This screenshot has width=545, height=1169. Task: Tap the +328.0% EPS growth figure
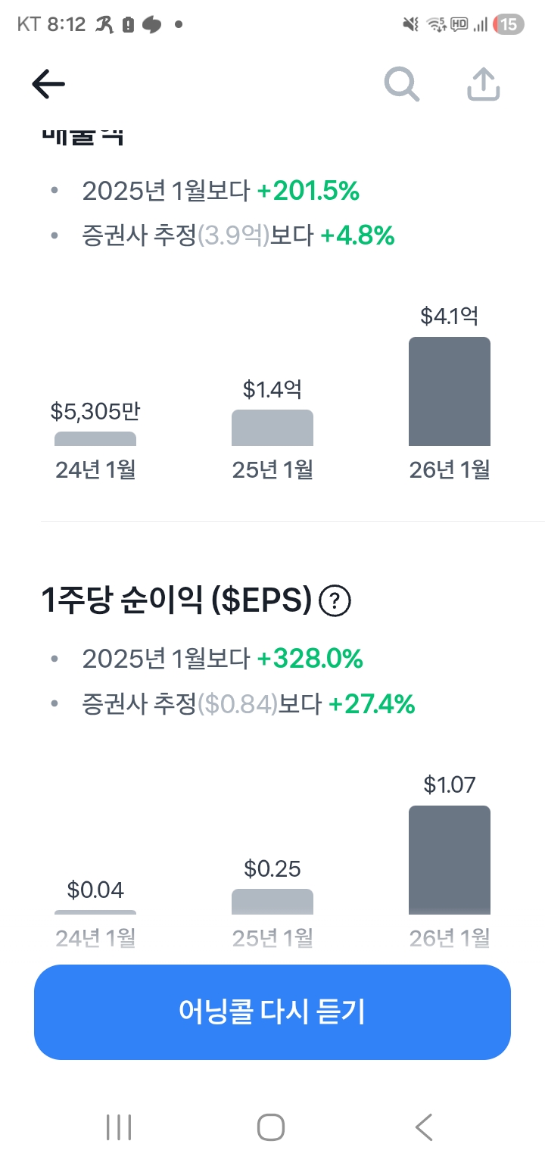click(310, 659)
